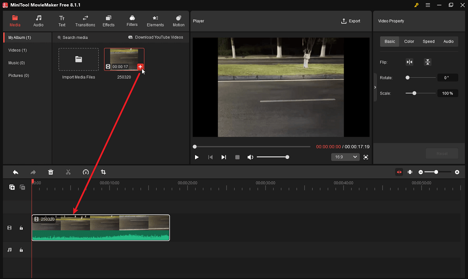Click the Stop button
The height and width of the screenshot is (279, 468).
pyautogui.click(x=237, y=157)
